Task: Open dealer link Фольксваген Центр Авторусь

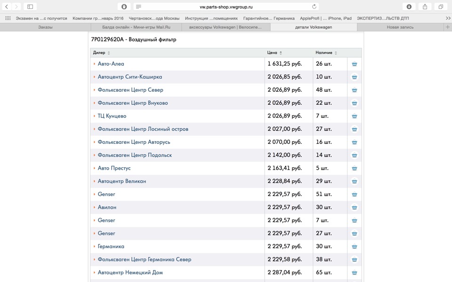Action: (134, 142)
